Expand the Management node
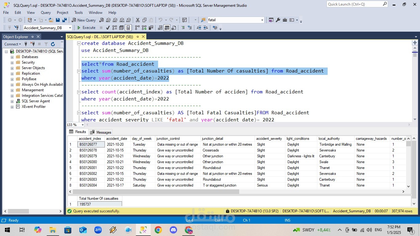 12,90
